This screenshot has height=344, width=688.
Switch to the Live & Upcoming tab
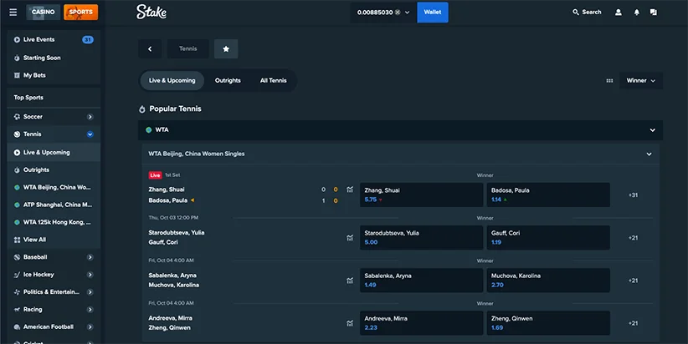click(172, 80)
